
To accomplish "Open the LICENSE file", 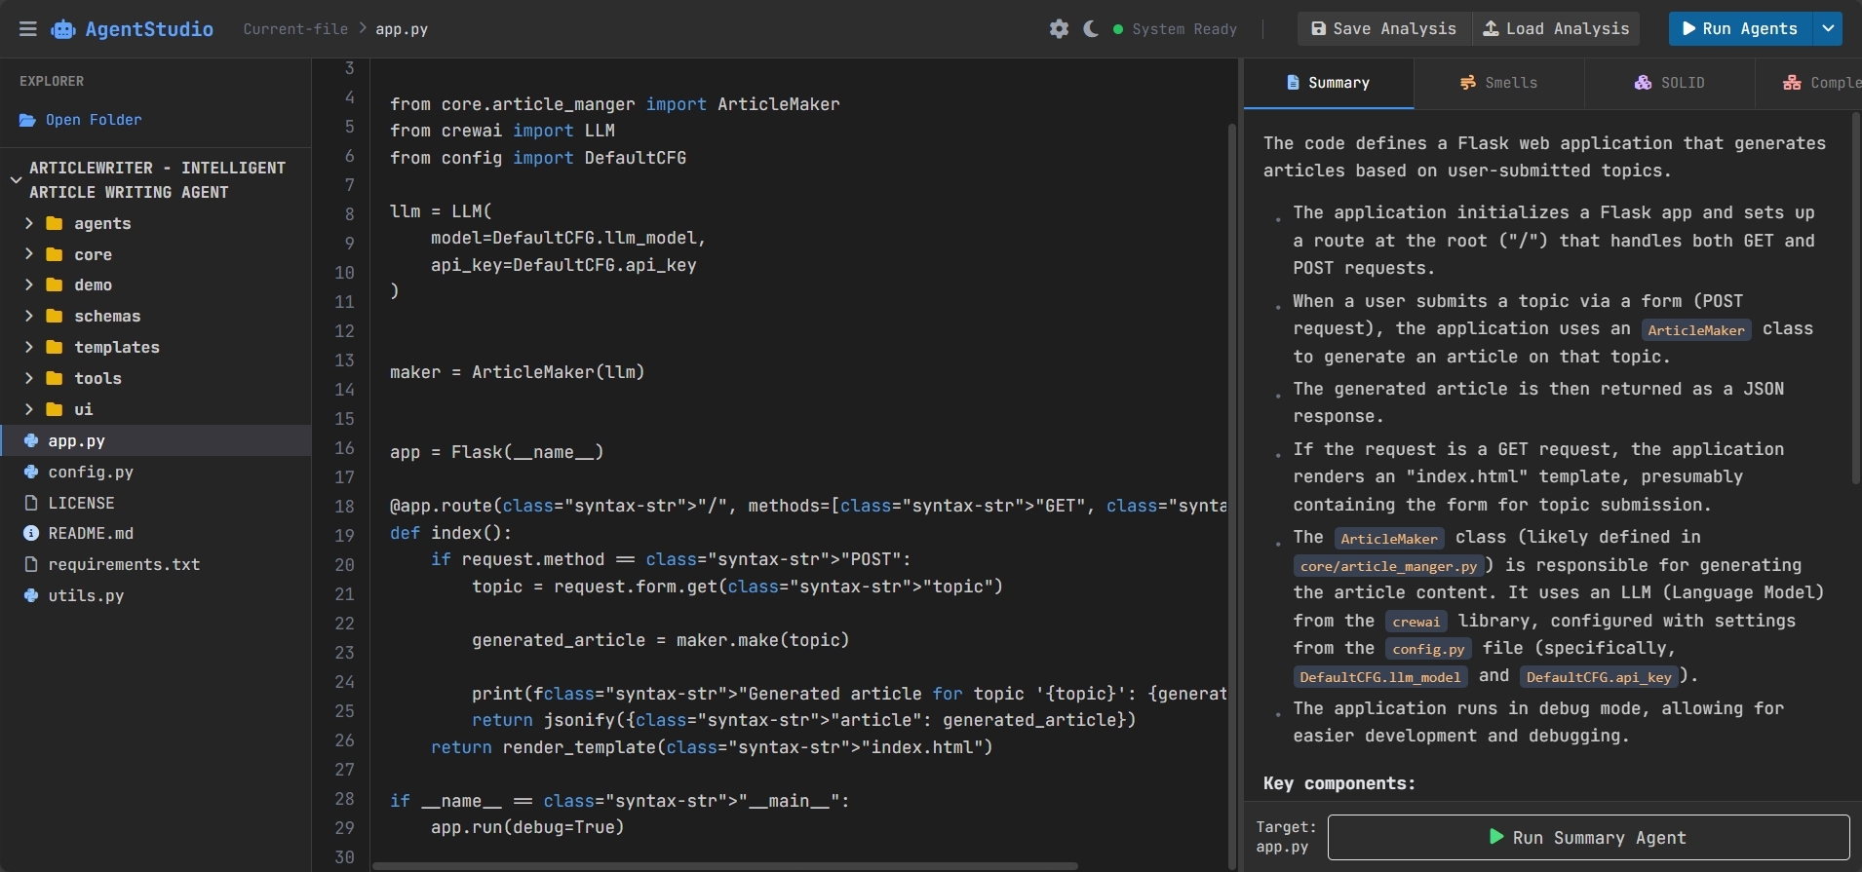I will point(156,503).
